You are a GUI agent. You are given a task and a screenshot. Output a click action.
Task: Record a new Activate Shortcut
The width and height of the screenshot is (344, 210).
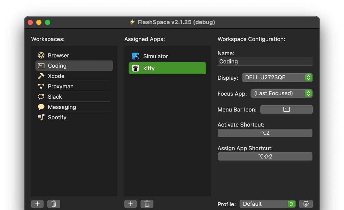265,133
